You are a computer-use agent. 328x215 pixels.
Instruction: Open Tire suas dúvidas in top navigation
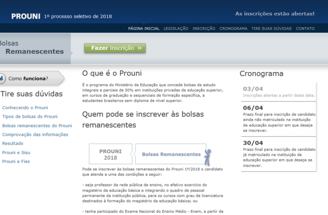tap(271, 29)
